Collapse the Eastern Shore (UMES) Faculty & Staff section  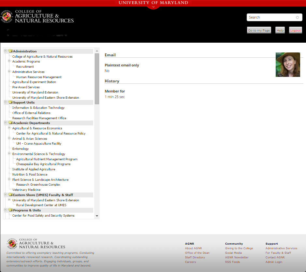coord(5,194)
